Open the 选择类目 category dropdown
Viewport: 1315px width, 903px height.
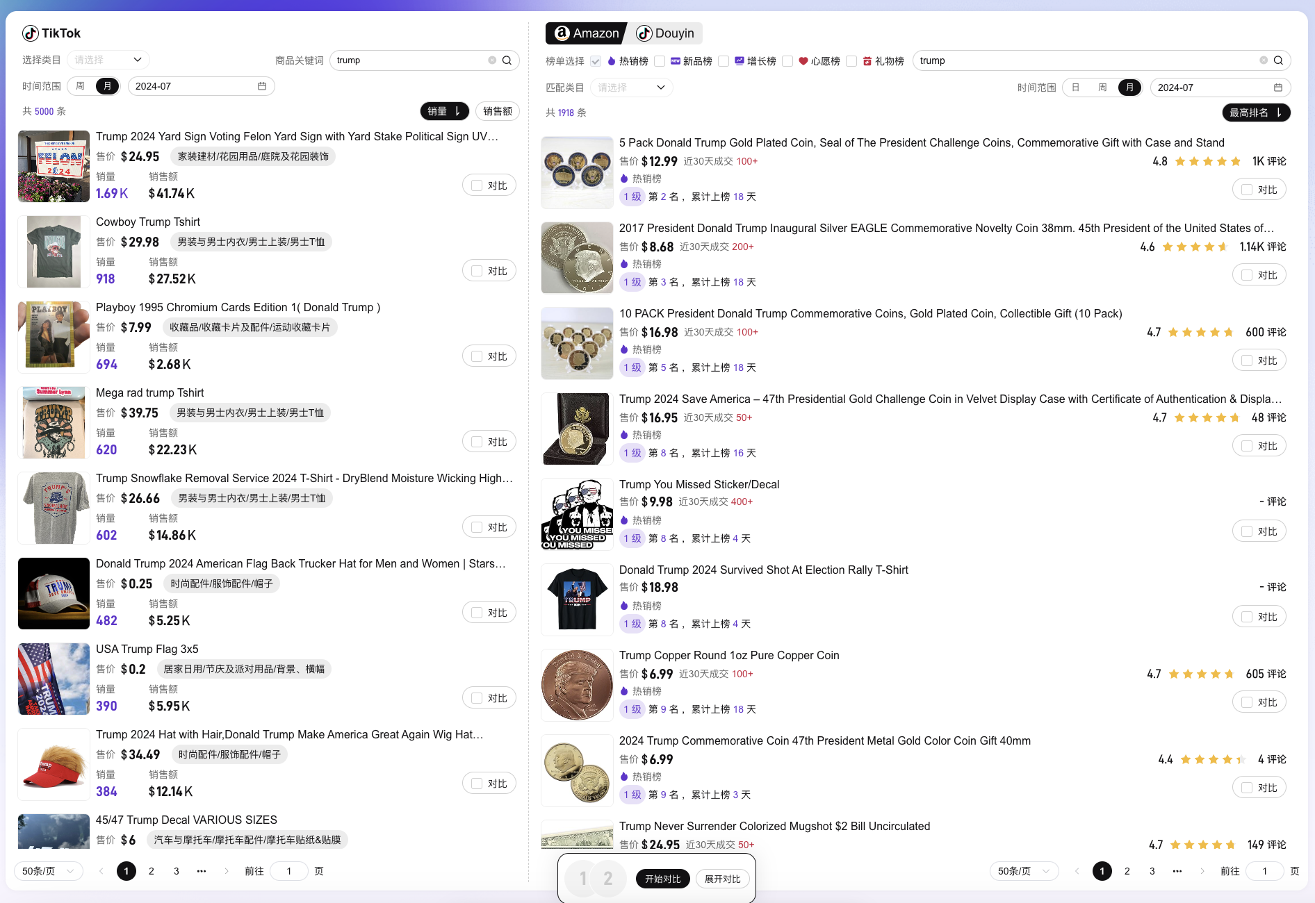tap(108, 60)
